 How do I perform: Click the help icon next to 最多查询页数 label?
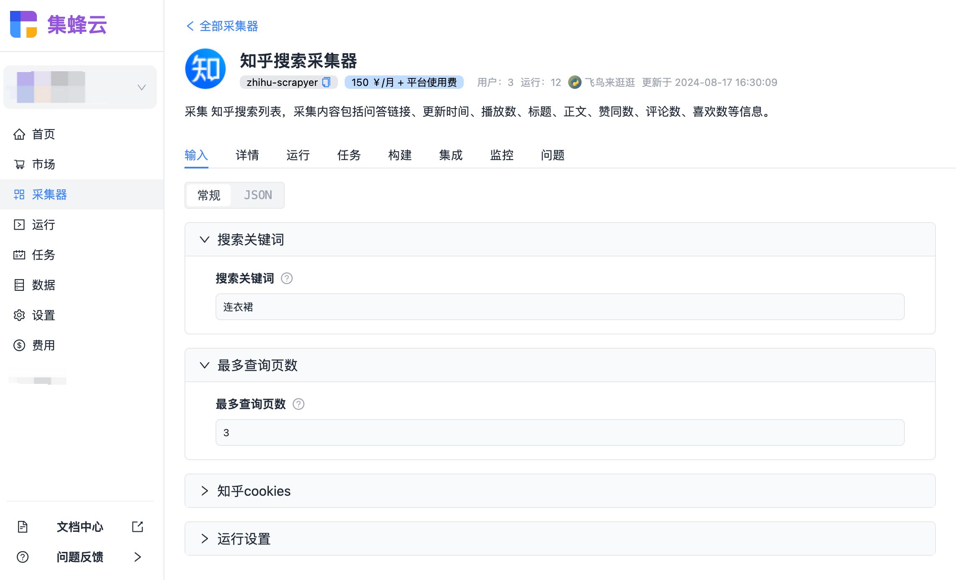[x=299, y=404]
